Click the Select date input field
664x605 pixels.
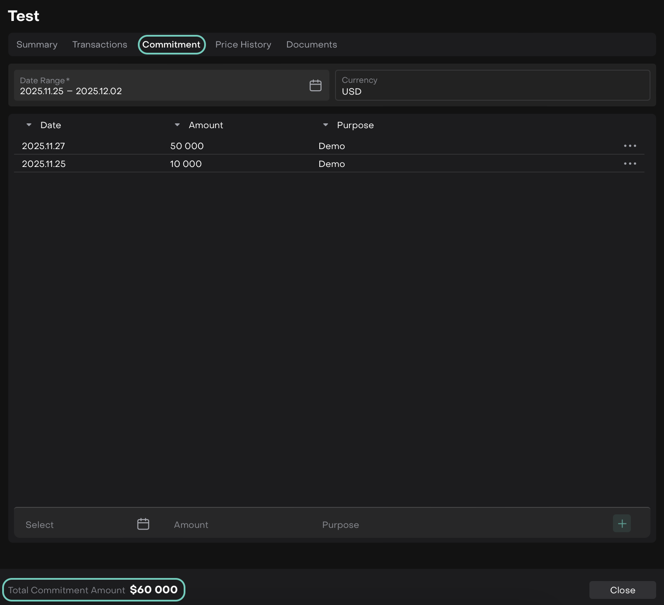click(74, 525)
